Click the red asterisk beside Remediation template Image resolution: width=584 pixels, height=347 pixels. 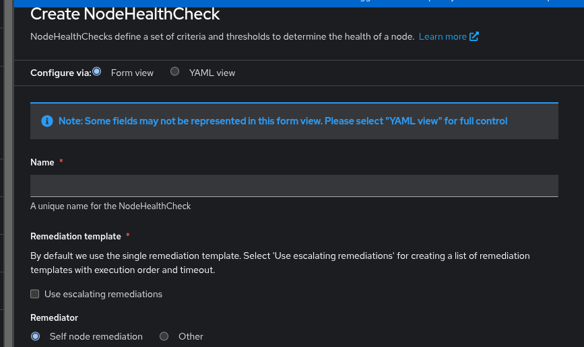pyautogui.click(x=128, y=236)
